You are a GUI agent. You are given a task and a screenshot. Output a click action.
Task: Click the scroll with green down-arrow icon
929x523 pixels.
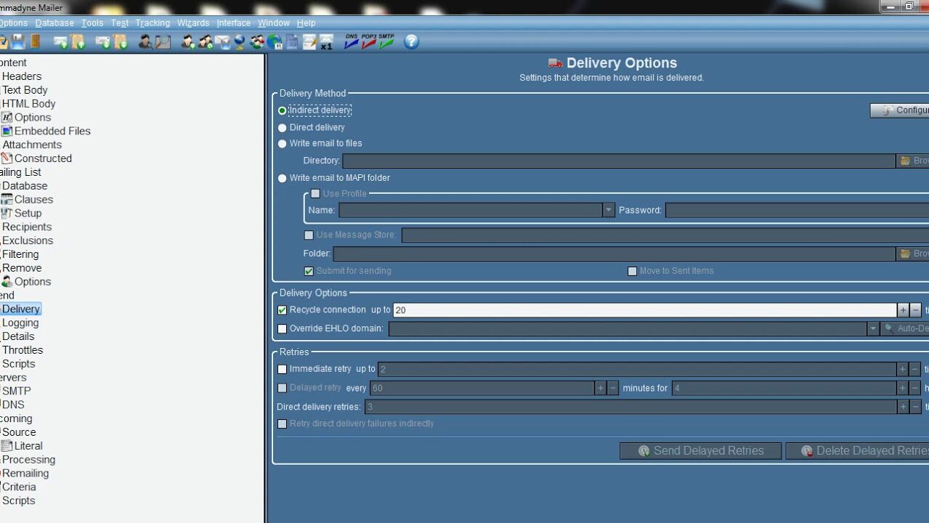point(120,41)
